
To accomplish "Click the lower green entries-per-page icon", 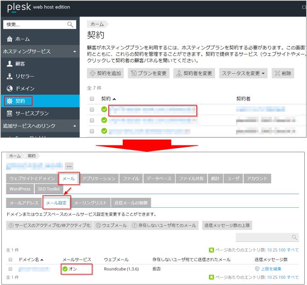I will click(211, 277).
